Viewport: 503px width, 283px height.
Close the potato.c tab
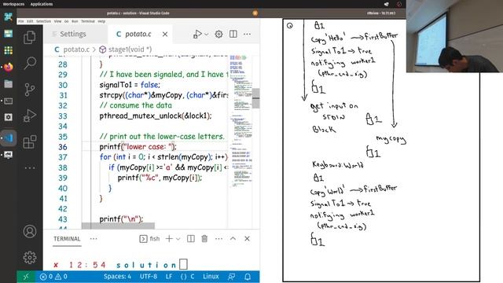(x=165, y=34)
